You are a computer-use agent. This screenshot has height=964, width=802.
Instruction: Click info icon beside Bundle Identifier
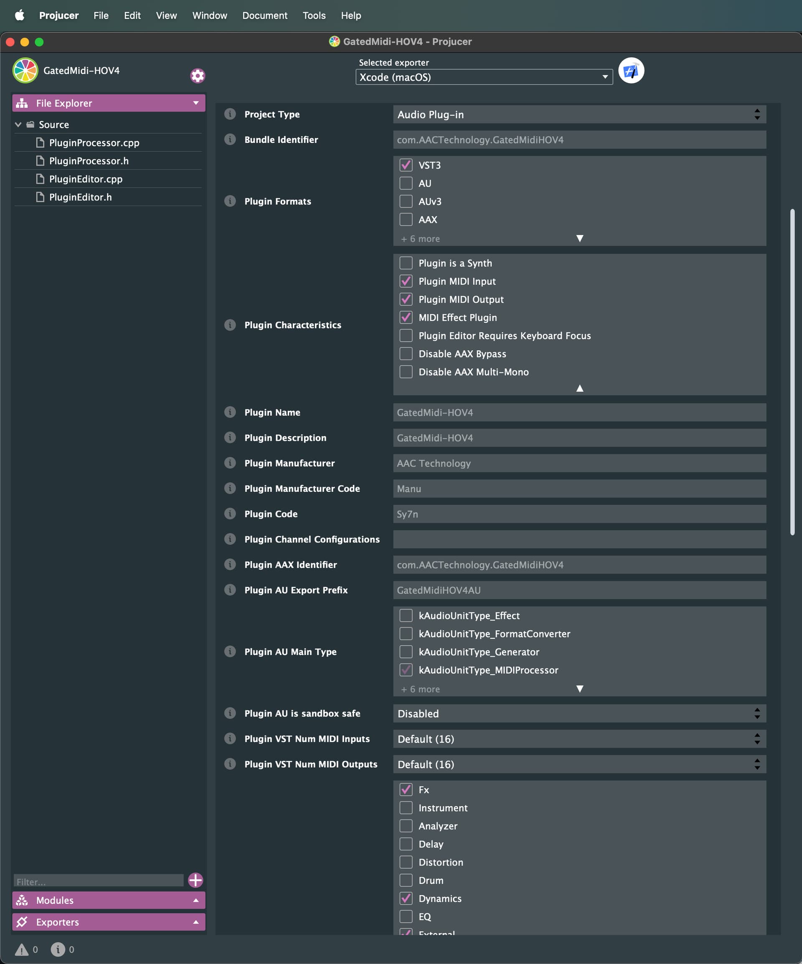[x=230, y=139]
